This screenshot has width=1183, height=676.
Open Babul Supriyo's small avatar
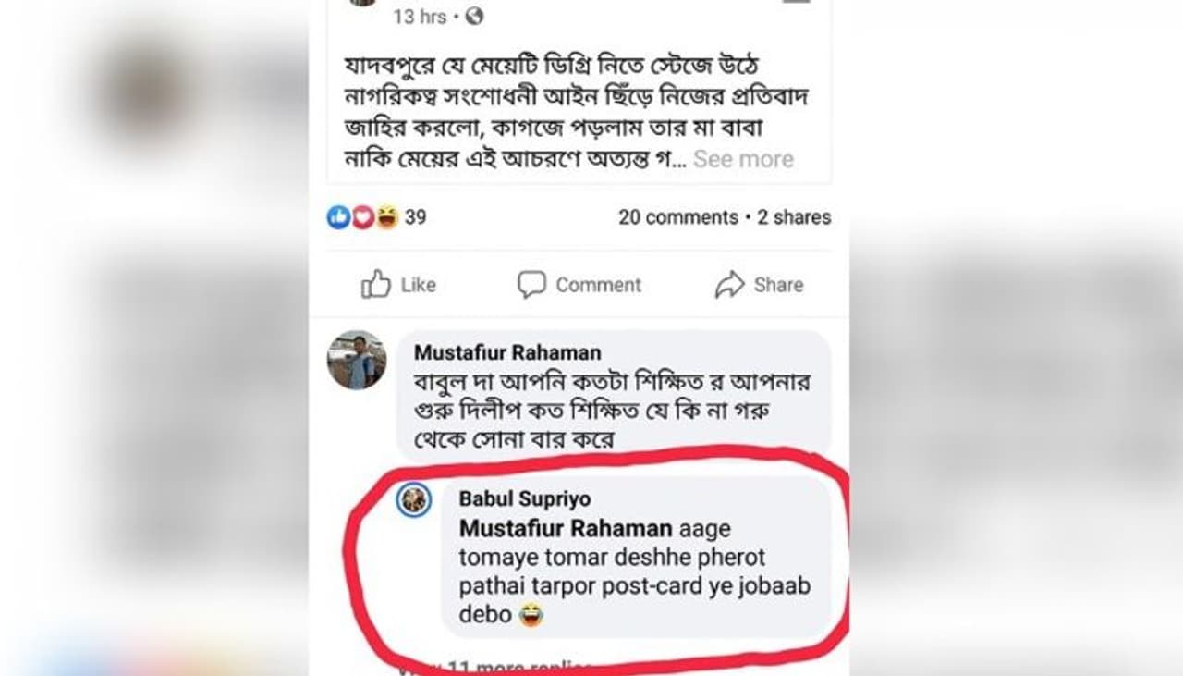(x=414, y=500)
